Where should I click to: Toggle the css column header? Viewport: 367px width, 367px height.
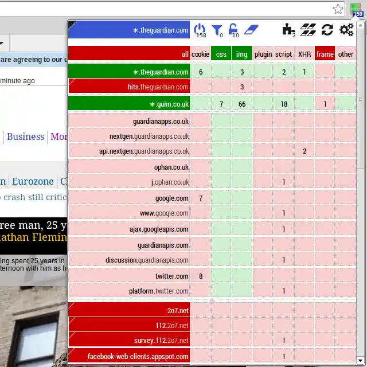[x=221, y=53]
